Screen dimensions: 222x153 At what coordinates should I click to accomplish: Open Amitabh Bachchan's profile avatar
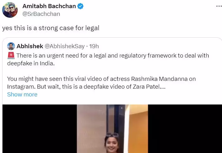point(10,10)
